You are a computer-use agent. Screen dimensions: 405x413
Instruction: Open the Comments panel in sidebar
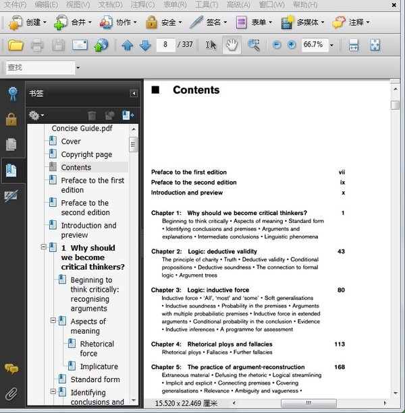(11, 369)
